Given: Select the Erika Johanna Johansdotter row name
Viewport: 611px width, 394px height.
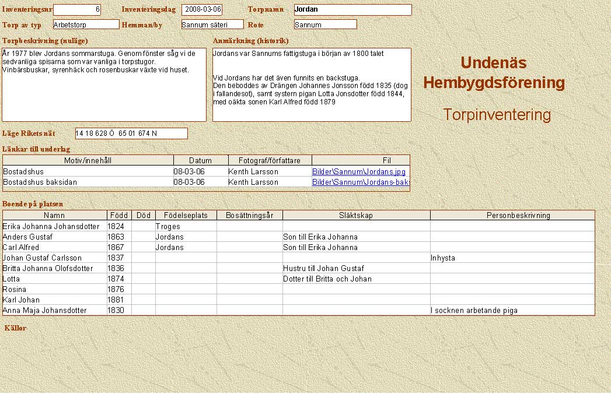Looking at the screenshot, I should pos(51,226).
